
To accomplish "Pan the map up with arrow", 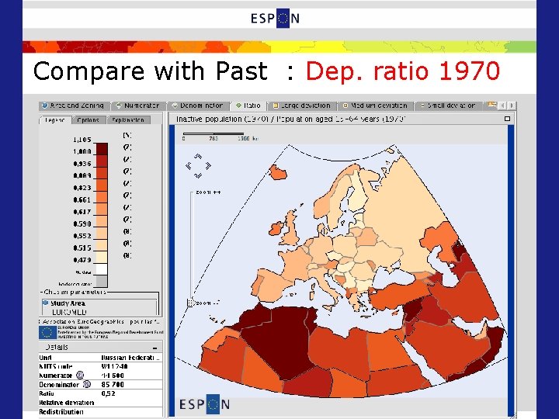I will click(x=198, y=157).
